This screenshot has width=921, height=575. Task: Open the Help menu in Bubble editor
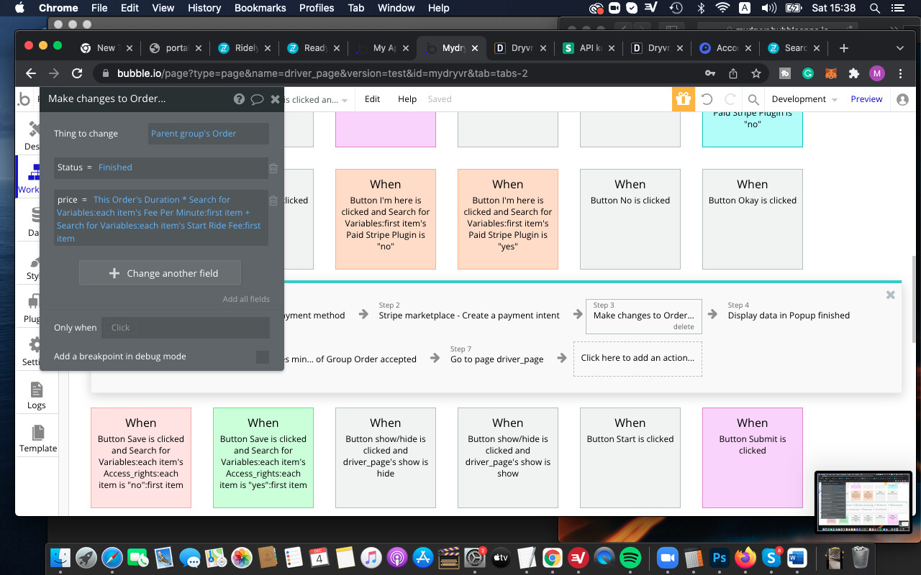(x=407, y=99)
